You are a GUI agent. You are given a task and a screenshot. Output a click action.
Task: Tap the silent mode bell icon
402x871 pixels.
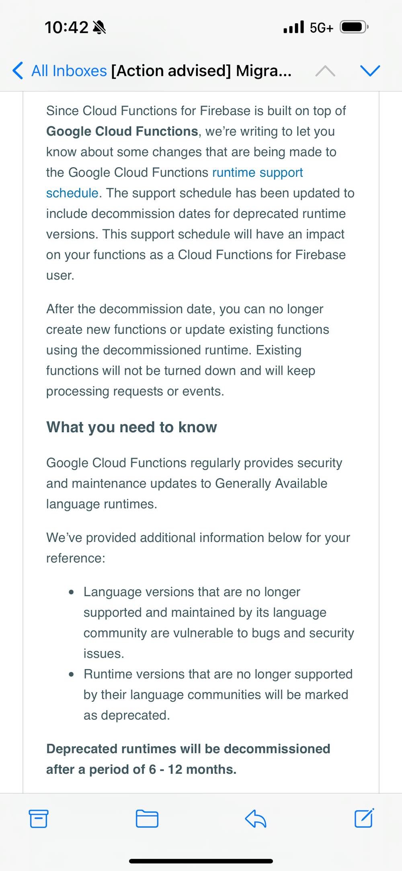click(99, 27)
